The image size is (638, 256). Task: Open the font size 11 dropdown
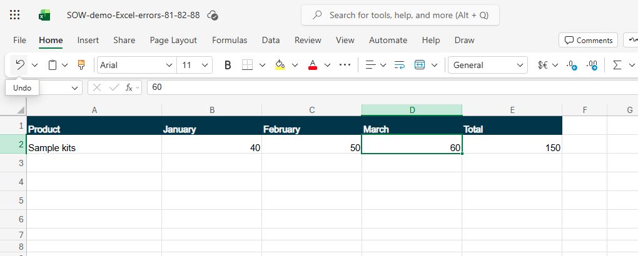point(205,65)
